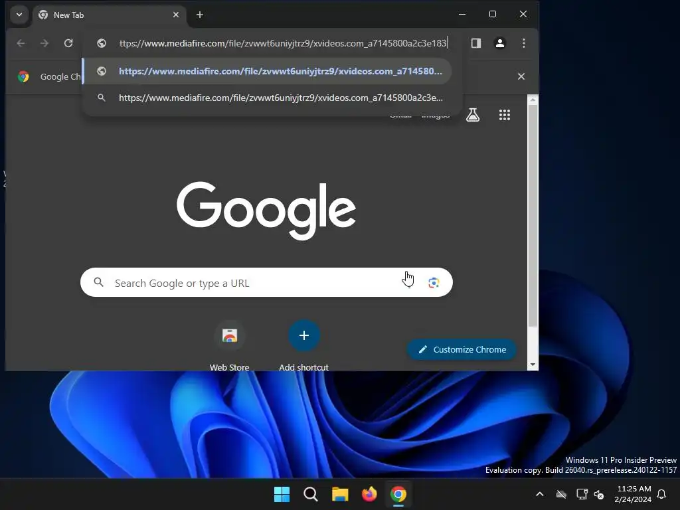
Task: Open Google apps grid
Action: (505, 115)
